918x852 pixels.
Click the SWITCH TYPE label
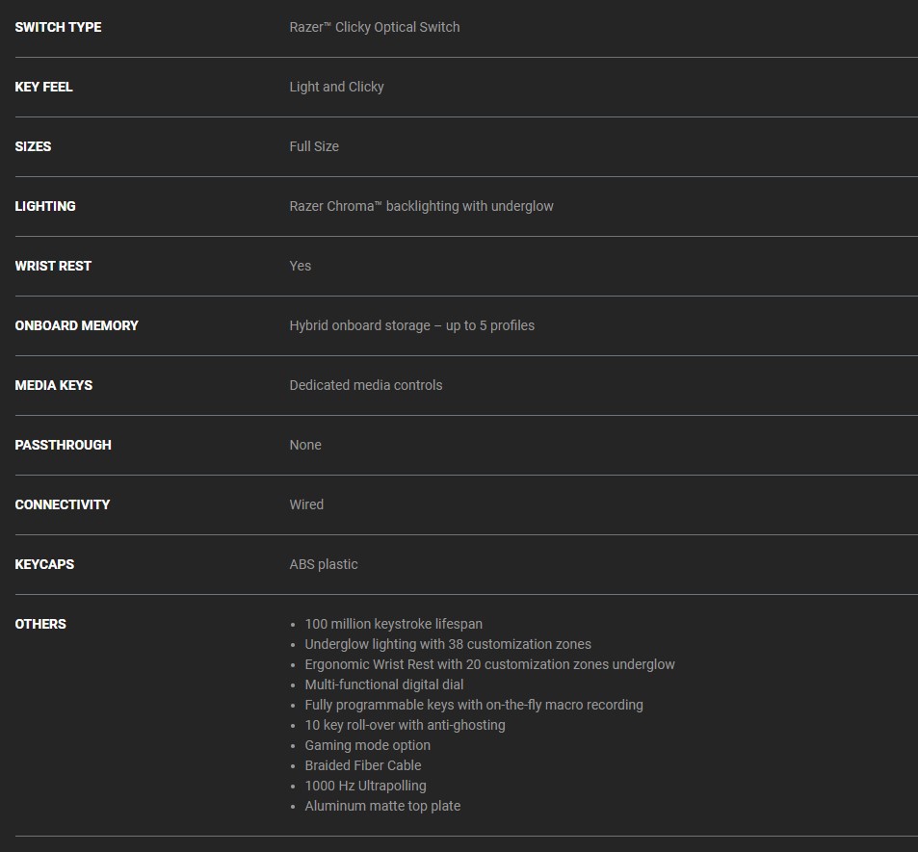[58, 27]
